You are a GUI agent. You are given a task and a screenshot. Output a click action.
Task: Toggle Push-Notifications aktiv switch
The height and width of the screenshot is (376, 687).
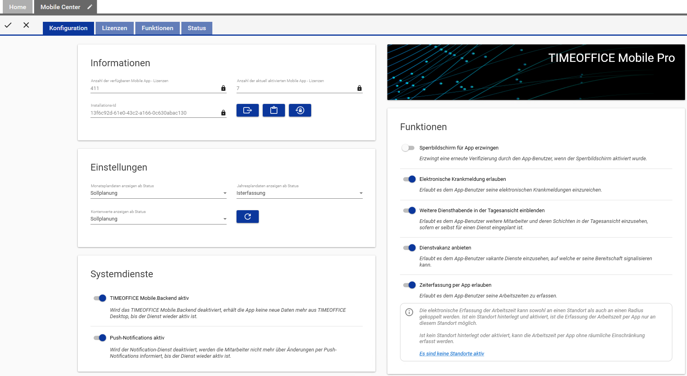(100, 338)
